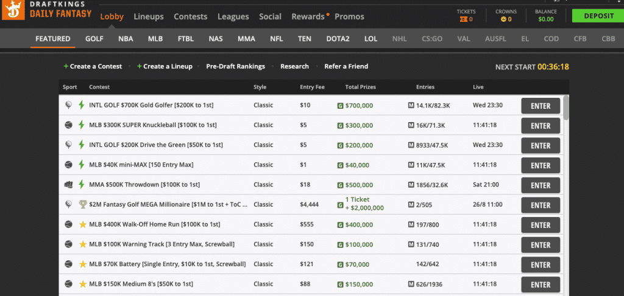Click the golf ball icon on Gold Golfer row
The image size is (624, 296).
coord(68,105)
